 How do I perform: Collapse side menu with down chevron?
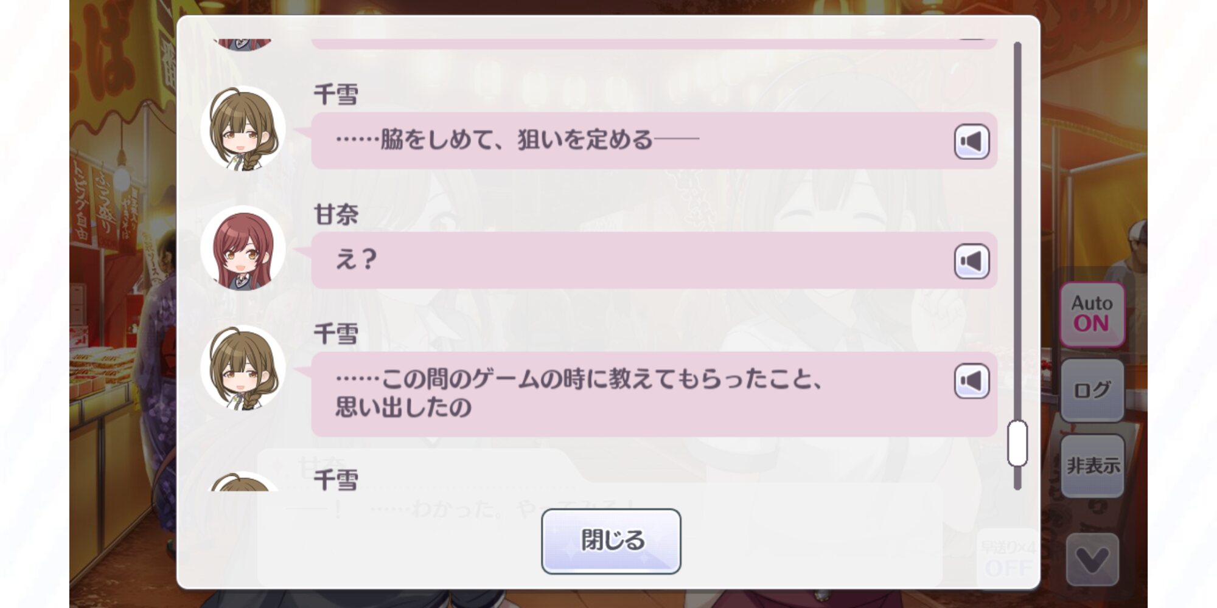[x=1092, y=560]
